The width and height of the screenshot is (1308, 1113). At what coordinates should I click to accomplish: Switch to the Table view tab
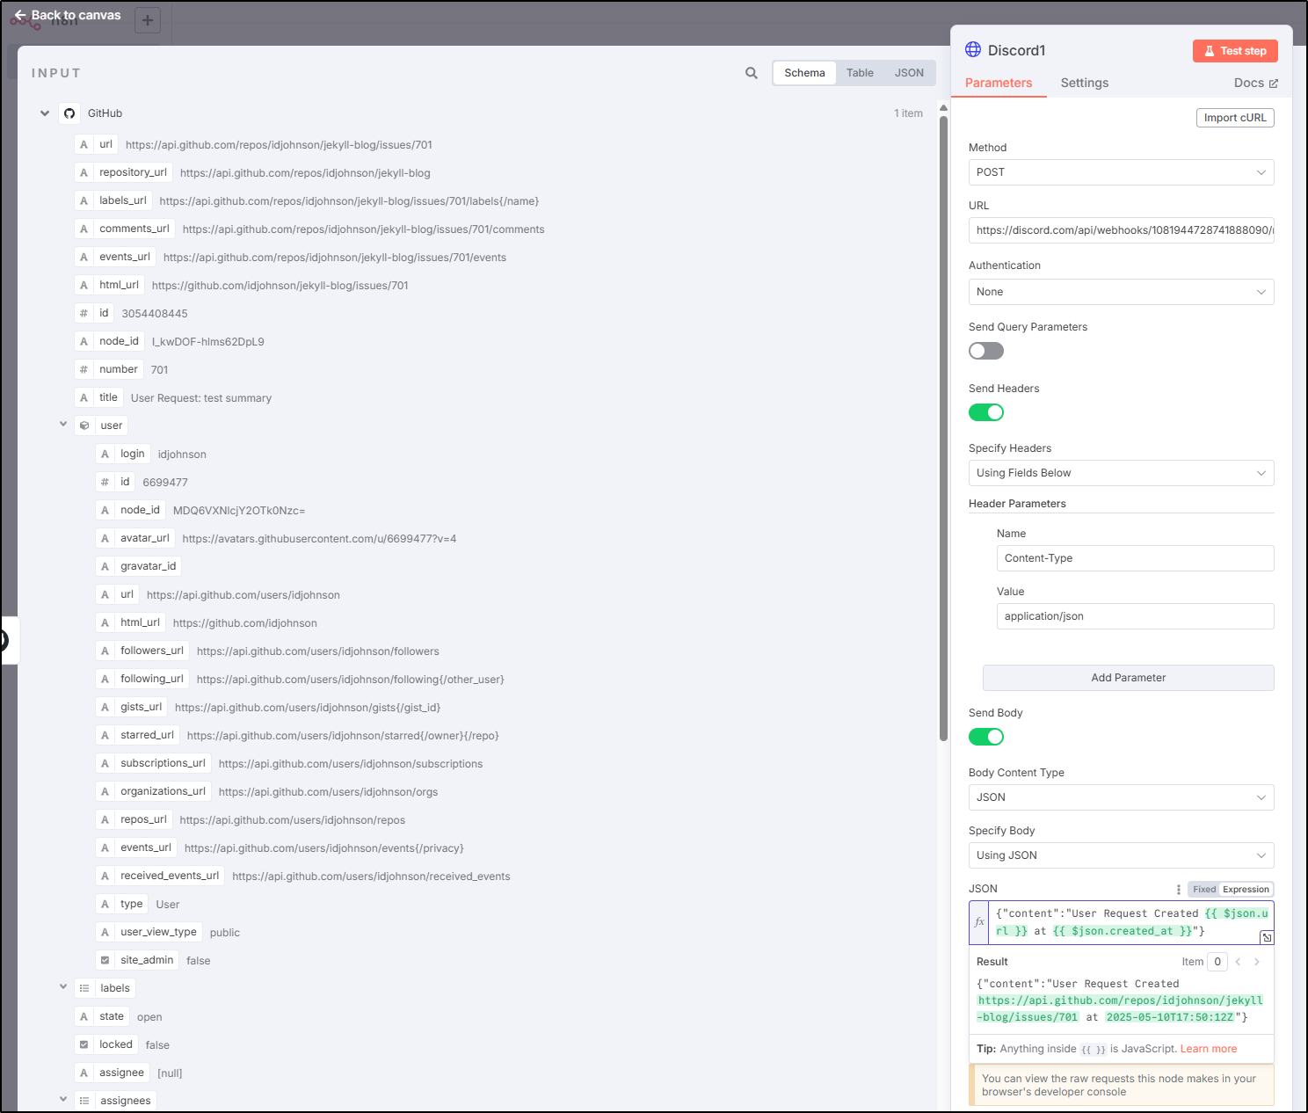(x=860, y=73)
